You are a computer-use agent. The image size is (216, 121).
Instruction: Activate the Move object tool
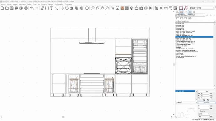click(62, 8)
